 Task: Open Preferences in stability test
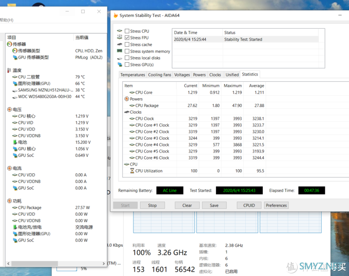[x=276, y=205]
